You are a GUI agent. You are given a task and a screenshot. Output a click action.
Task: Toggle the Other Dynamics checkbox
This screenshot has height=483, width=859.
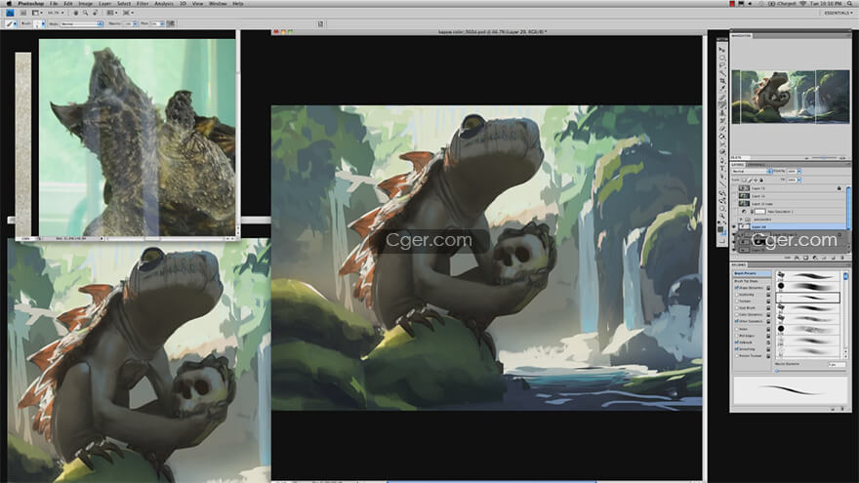736,321
